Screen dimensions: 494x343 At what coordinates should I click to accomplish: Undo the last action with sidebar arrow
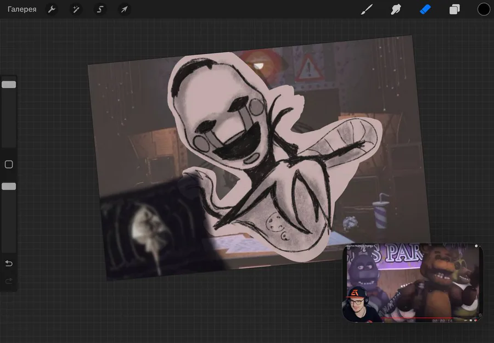[x=9, y=263]
